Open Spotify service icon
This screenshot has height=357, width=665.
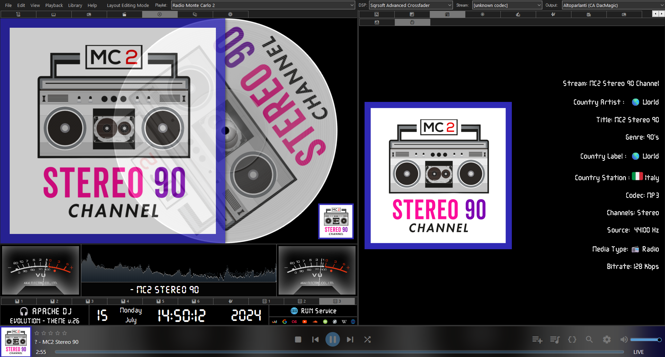pyautogui.click(x=325, y=322)
